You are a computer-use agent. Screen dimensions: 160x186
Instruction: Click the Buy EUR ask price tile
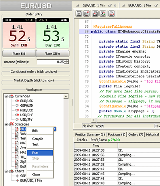(x=53, y=33)
